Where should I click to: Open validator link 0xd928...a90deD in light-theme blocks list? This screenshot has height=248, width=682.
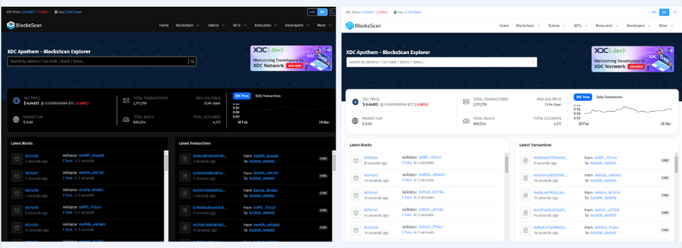tap(432, 174)
